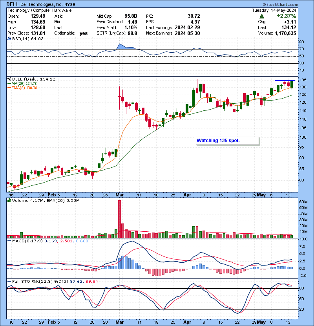This screenshot has height=326, width=314.
Task: Click the Optionable 'yes' value
Action: (x=84, y=33)
